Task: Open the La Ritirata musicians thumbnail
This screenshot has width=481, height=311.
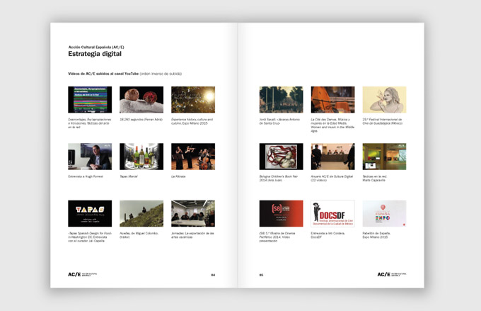Action: [193, 157]
